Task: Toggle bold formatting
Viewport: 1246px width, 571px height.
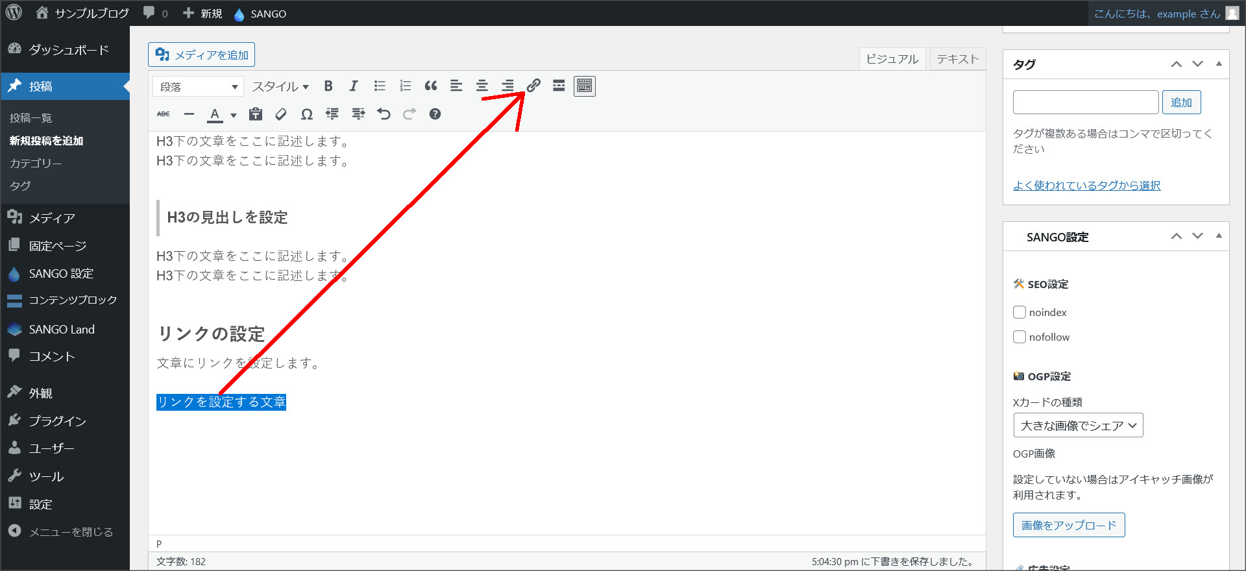Action: point(328,86)
